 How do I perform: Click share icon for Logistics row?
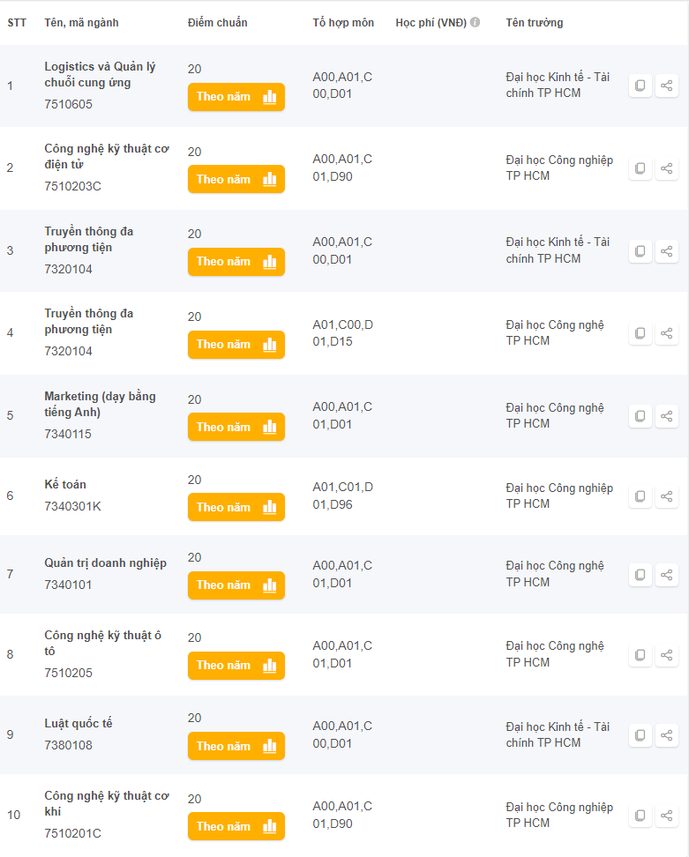(667, 86)
